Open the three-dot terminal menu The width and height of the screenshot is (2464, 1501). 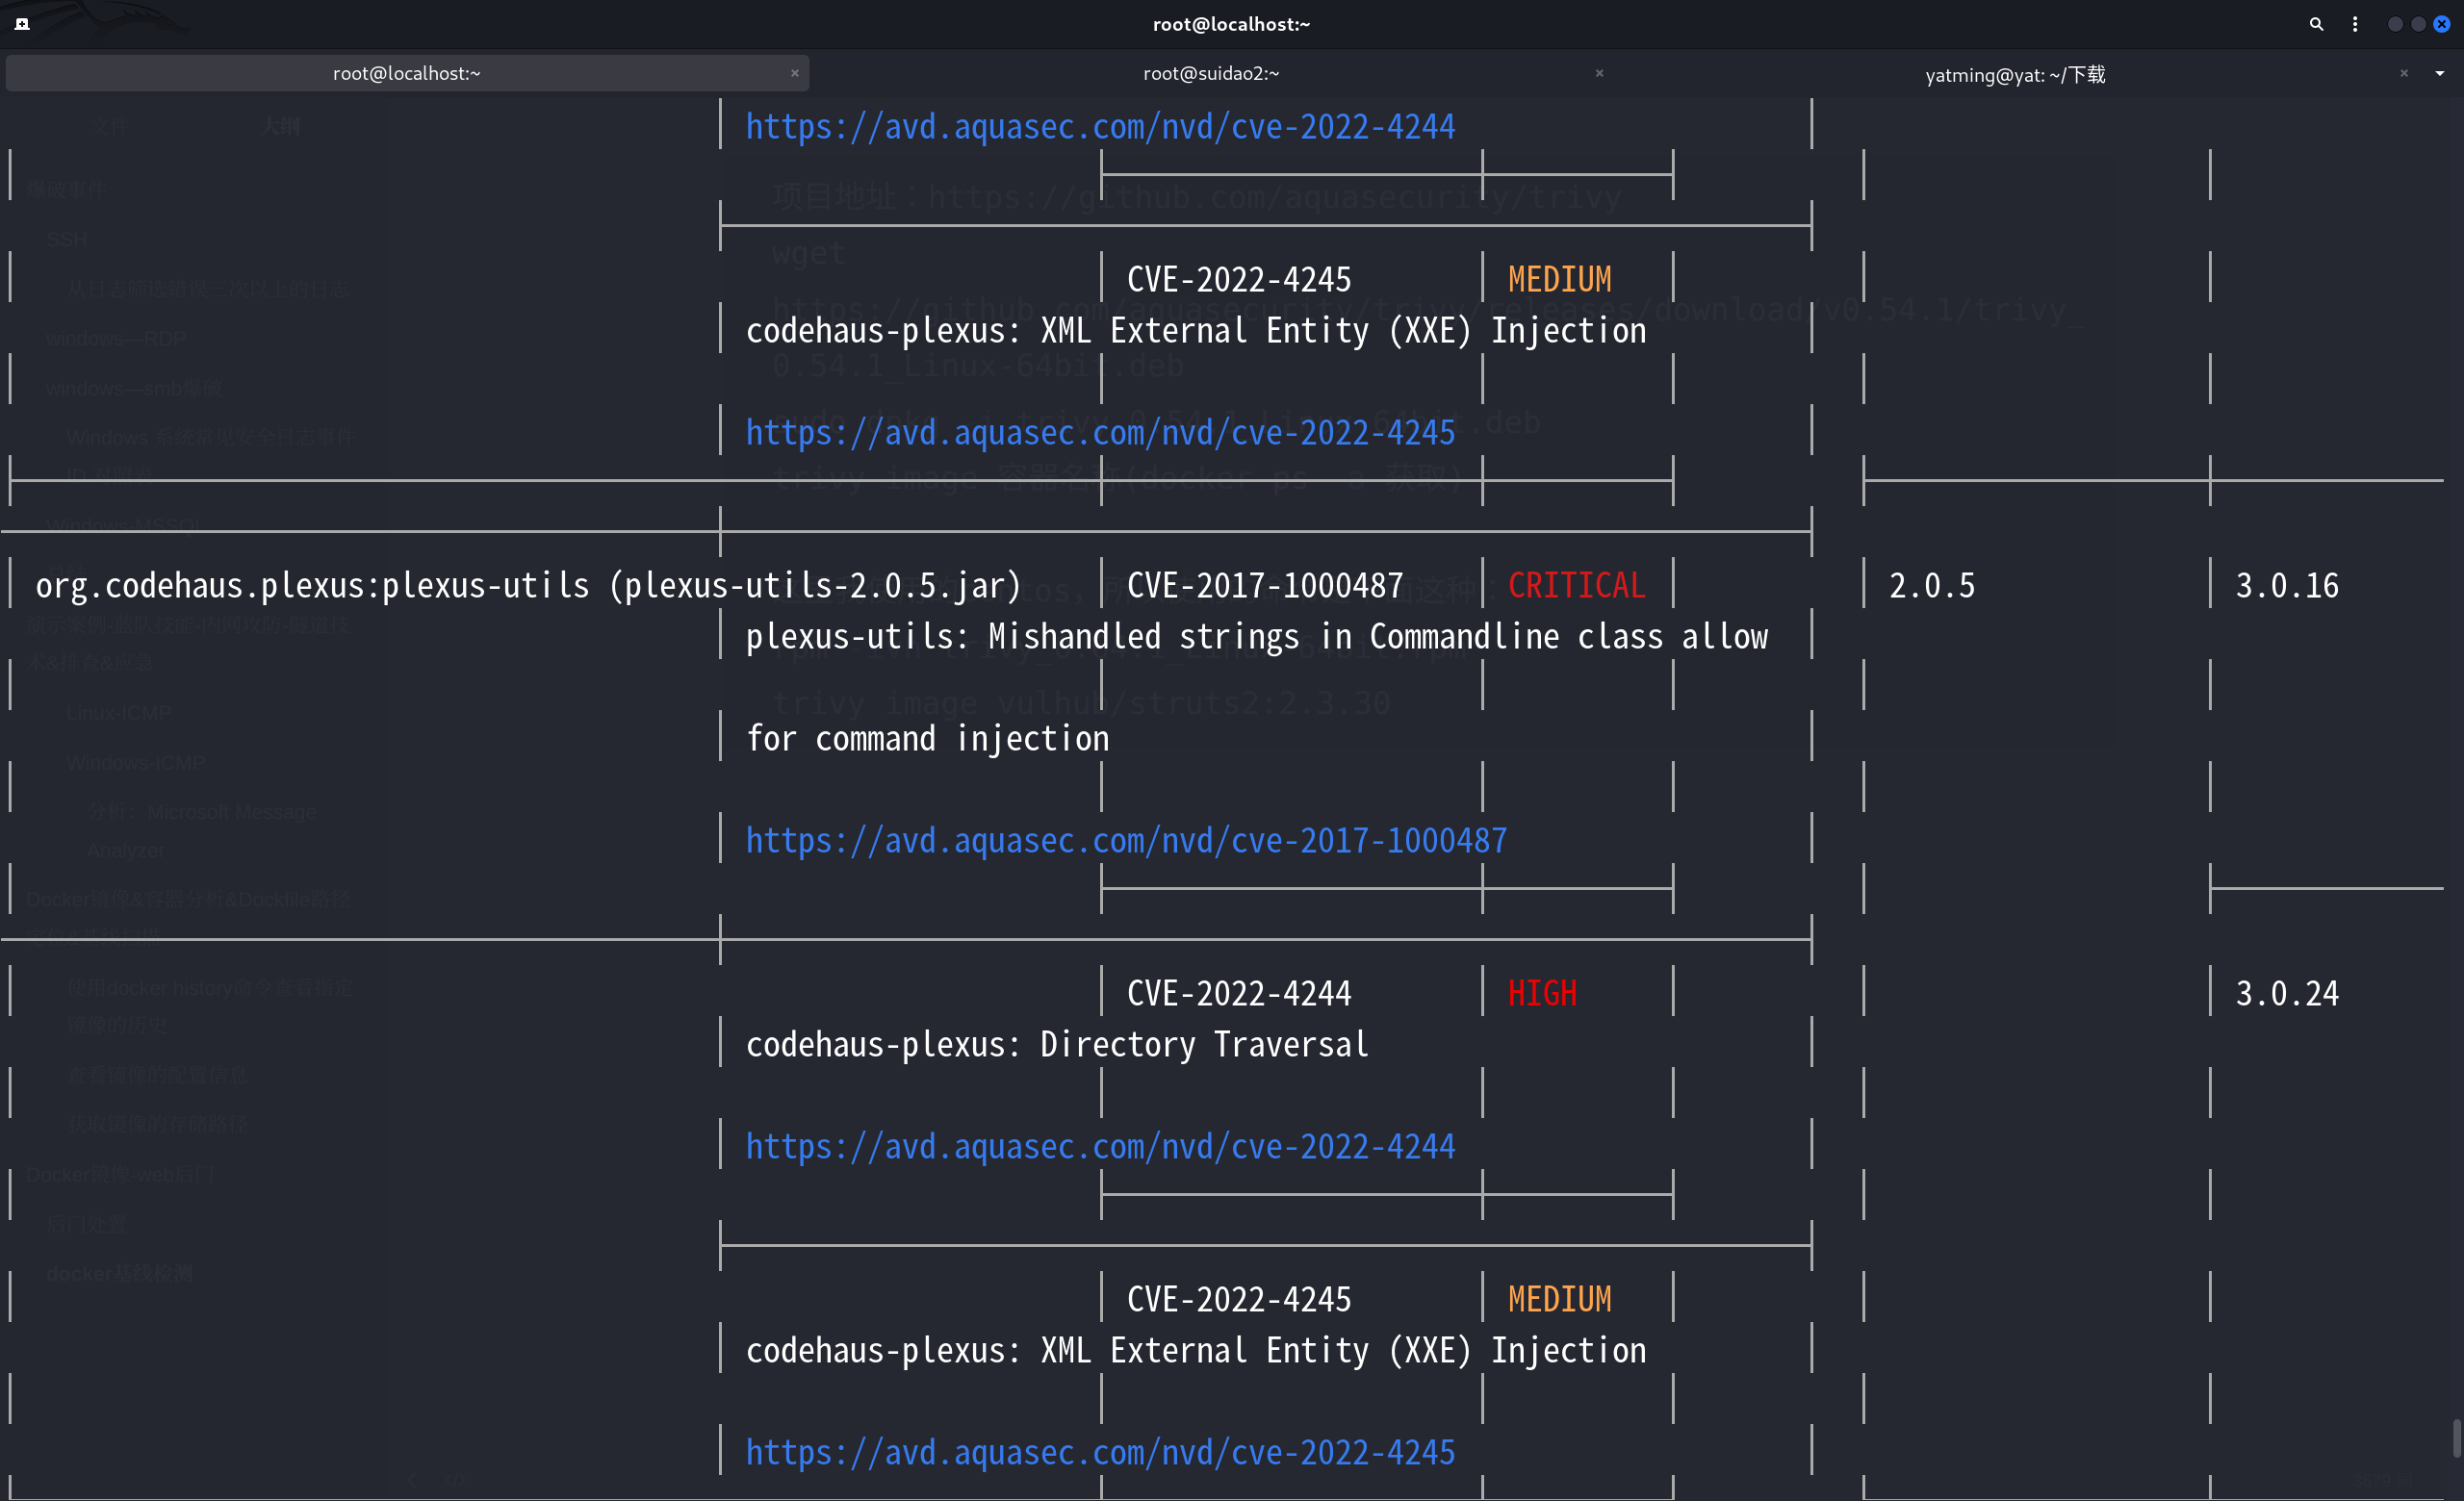point(2355,24)
